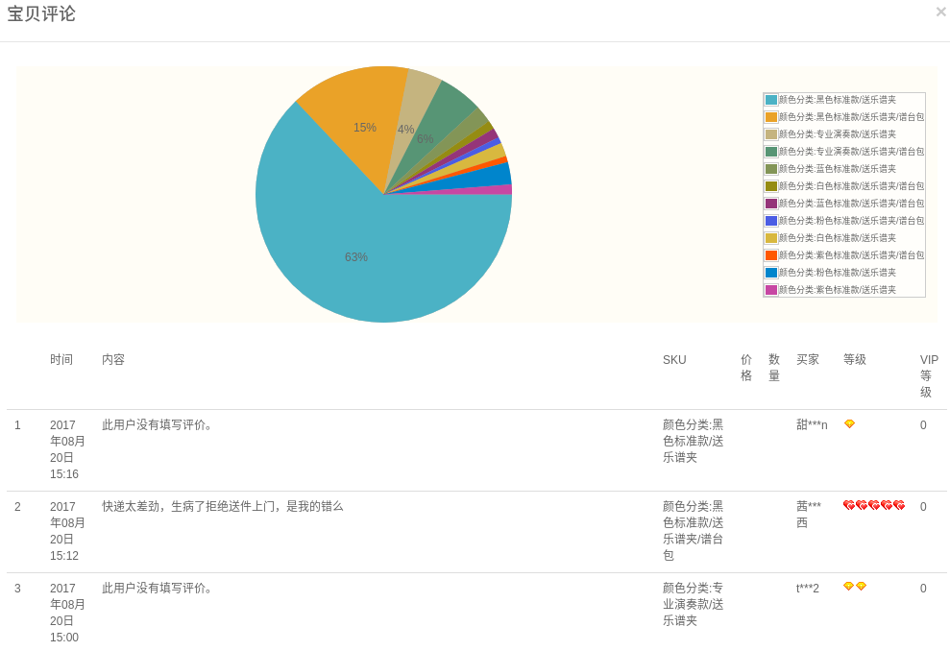Click the VIP等级 column header
The height and width of the screenshot is (651, 950).
tap(929, 376)
